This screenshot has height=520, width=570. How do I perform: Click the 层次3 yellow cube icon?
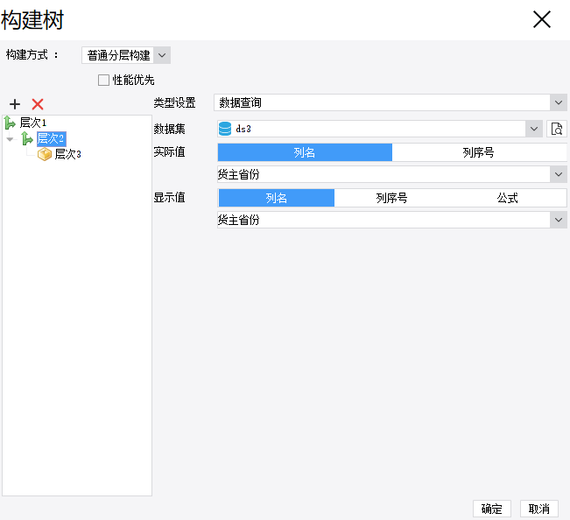(45, 154)
